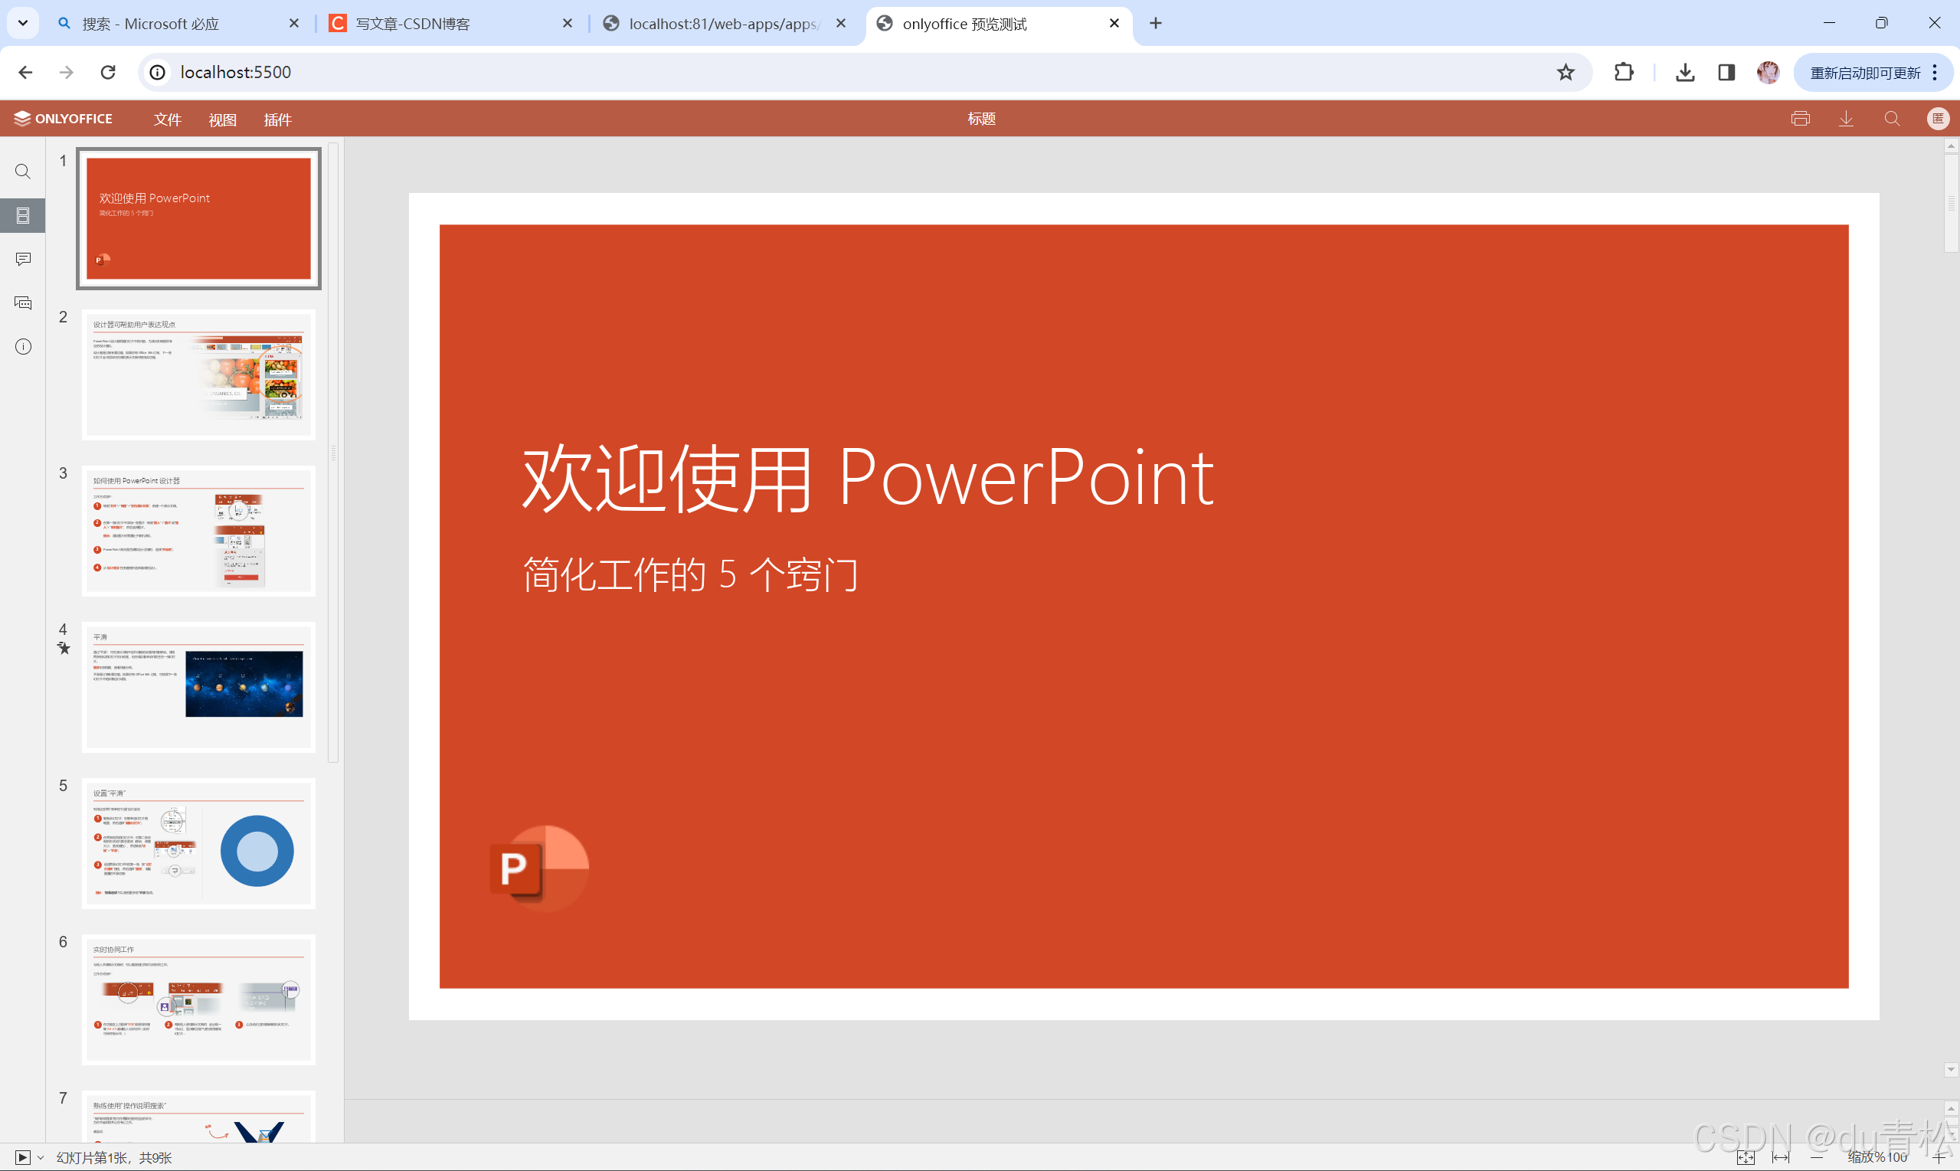Image resolution: width=1960 pixels, height=1171 pixels.
Task: Select slide 7 thumbnail at bottom
Action: (x=198, y=1117)
